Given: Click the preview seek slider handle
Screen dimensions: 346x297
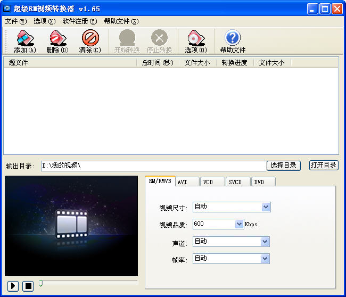Looking at the screenshot, I should 40,283.
